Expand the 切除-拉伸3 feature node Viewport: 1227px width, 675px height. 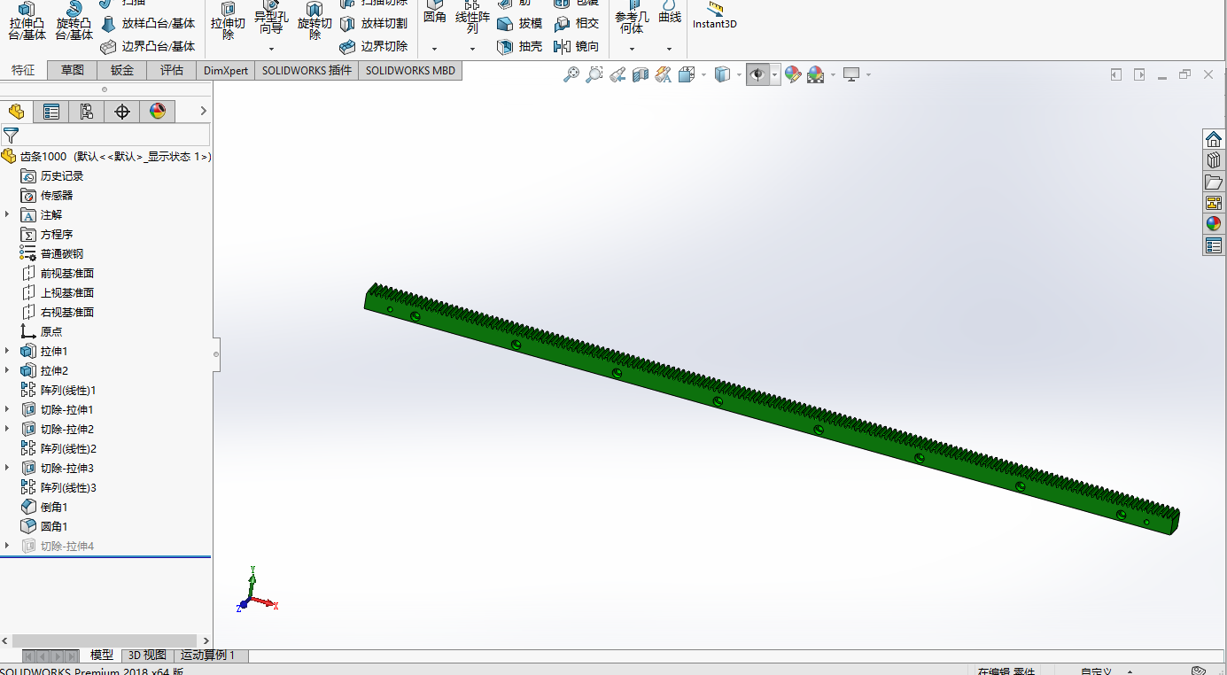coord(7,469)
